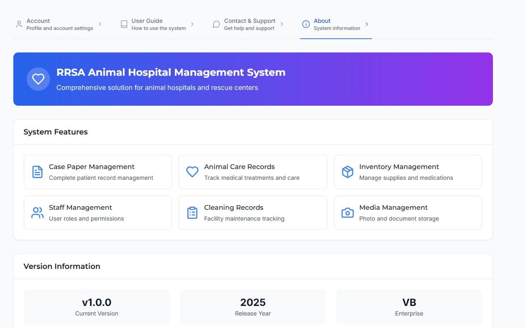Click 'System information' text
Screen dimensions: 525x328
(337, 28)
